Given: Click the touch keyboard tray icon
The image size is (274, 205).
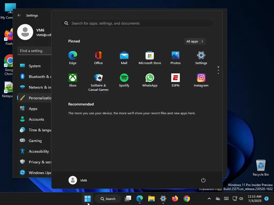Looking at the screenshot, I should pyautogui.click(x=226, y=199).
